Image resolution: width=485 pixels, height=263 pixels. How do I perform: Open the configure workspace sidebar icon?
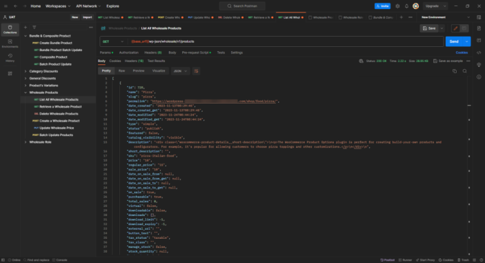[10, 74]
